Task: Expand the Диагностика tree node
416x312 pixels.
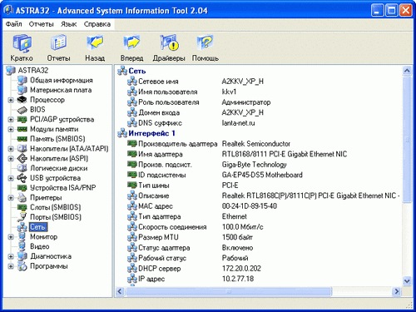Action: pyautogui.click(x=11, y=256)
